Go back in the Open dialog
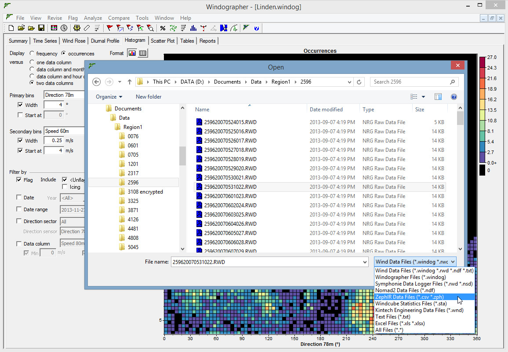This screenshot has height=352, width=508. (96, 82)
